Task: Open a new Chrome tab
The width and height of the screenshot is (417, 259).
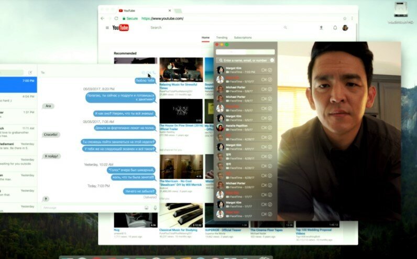Action: [x=178, y=11]
